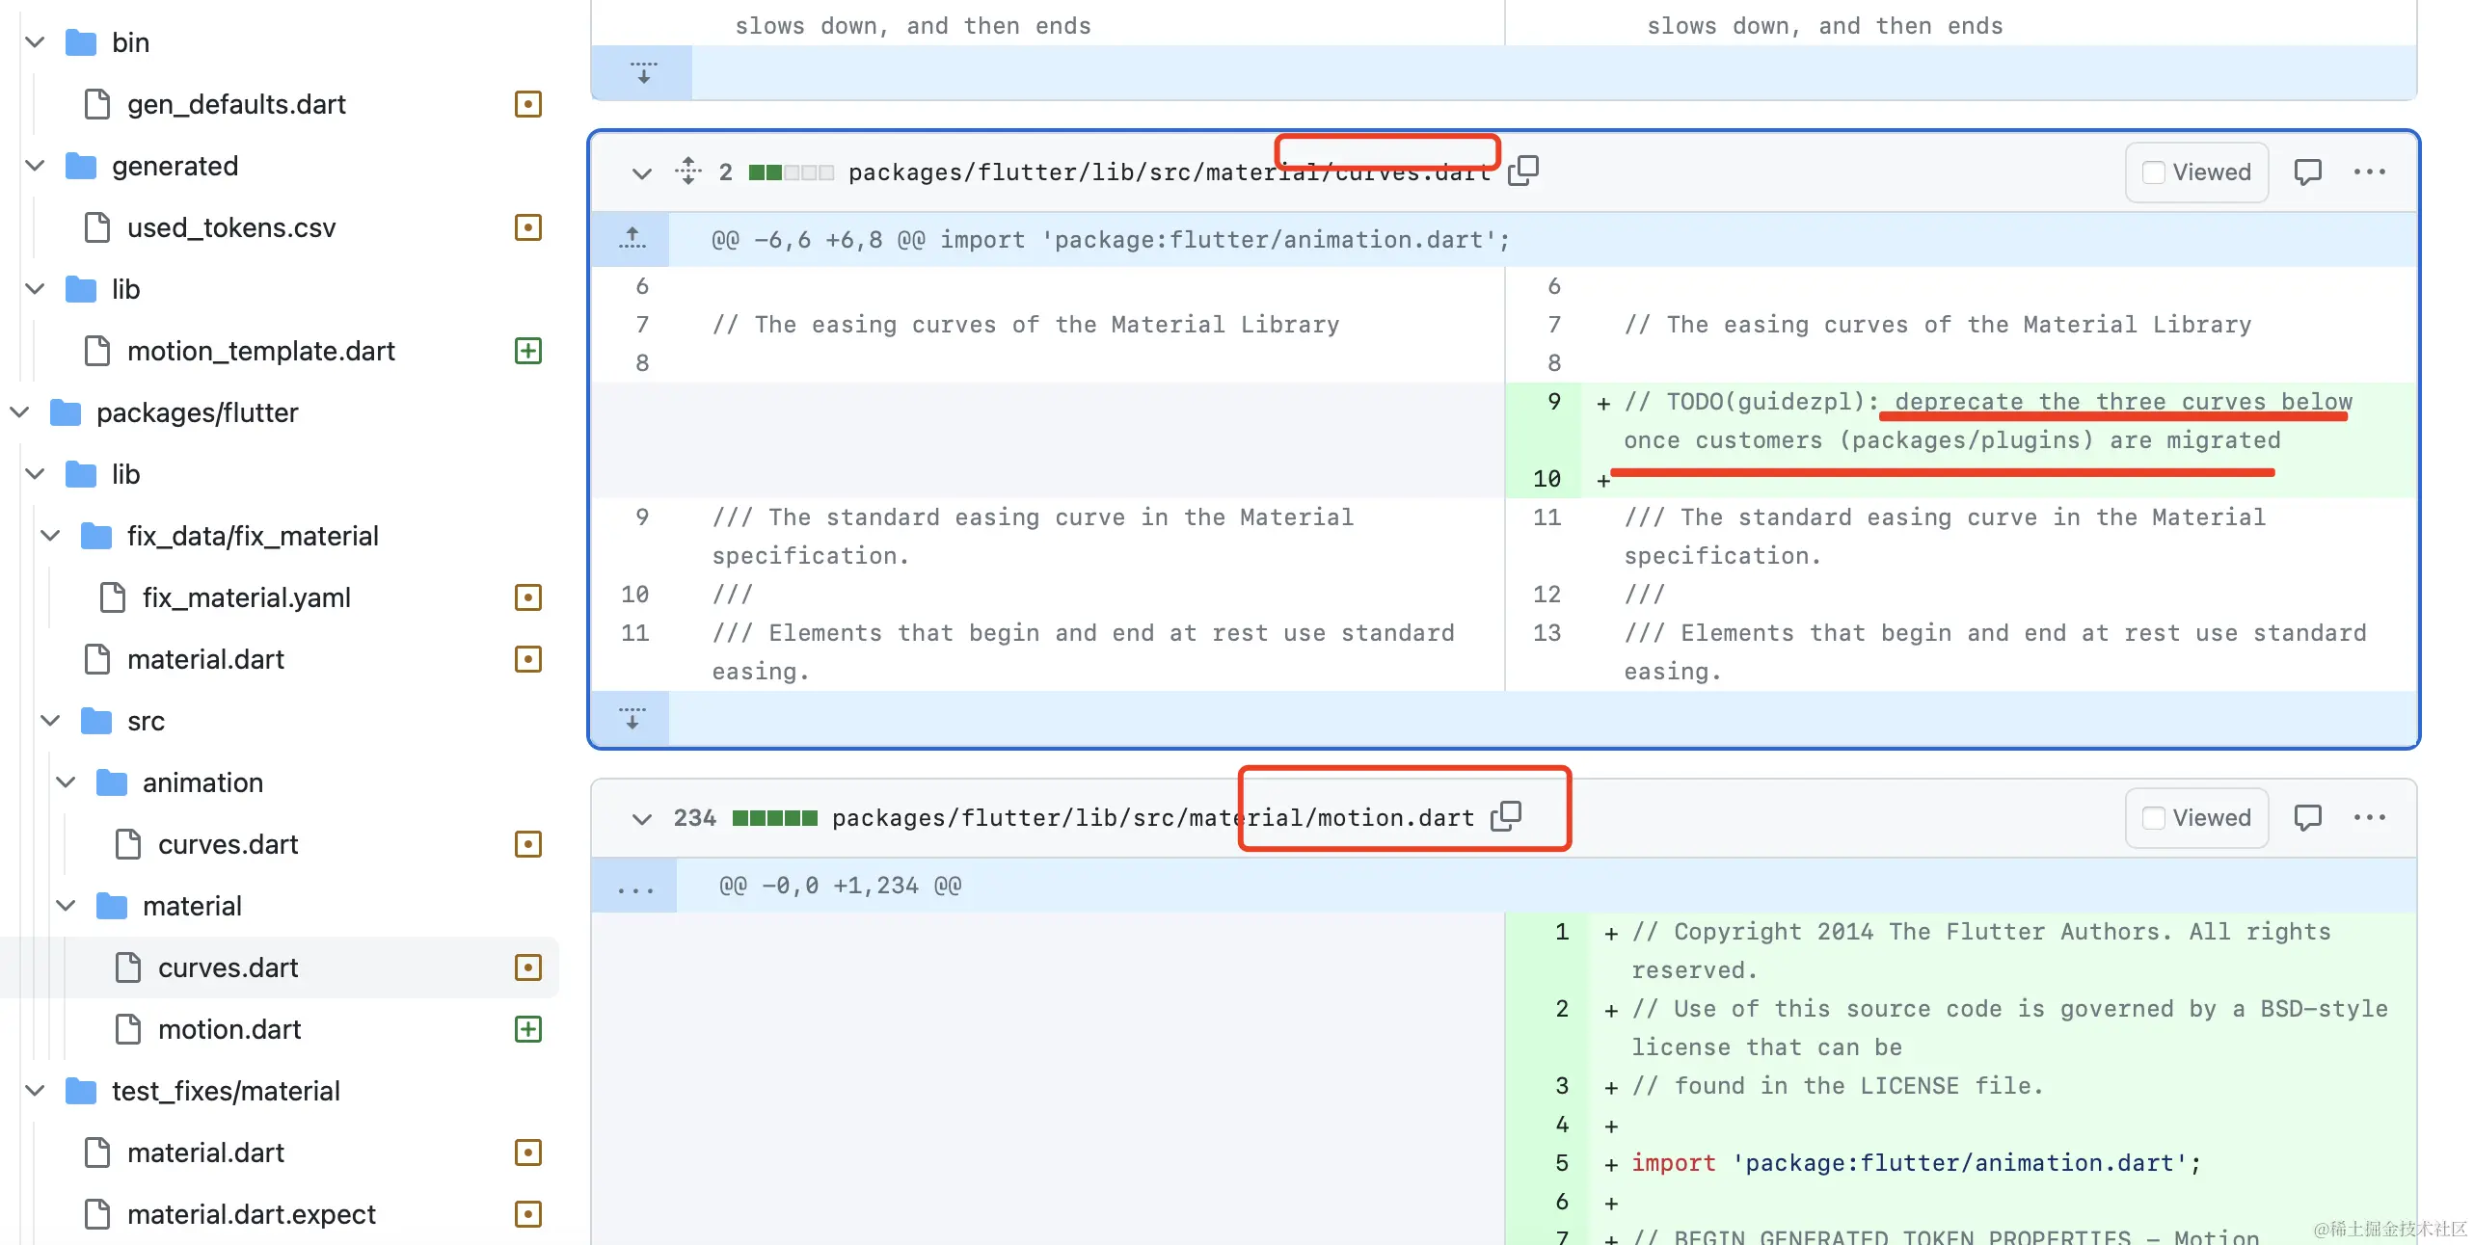Click added status icon for motion.dart

pos(528,1029)
